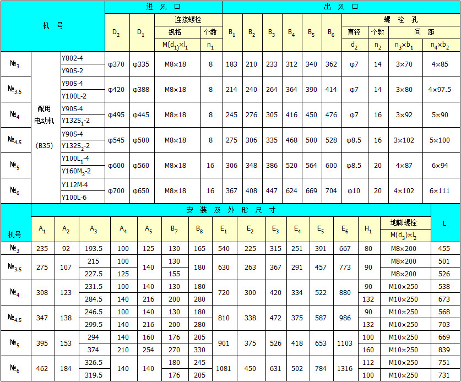Select the 731 L value
461x382 pixels.
click(x=444, y=375)
